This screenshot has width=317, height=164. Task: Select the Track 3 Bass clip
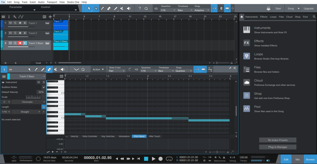coord(61,45)
